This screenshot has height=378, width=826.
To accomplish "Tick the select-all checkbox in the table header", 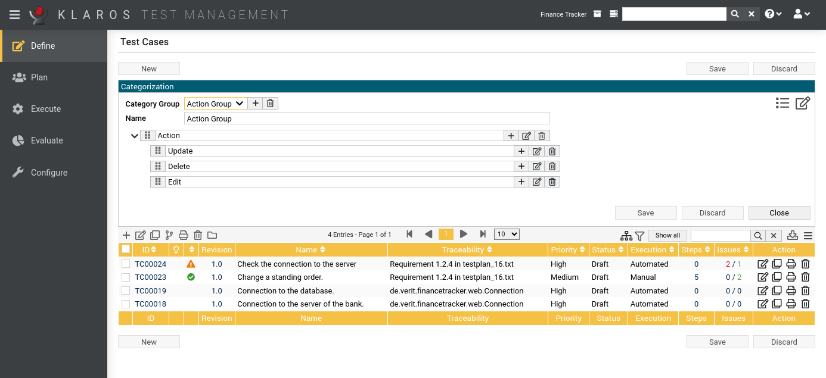I will [x=125, y=249].
